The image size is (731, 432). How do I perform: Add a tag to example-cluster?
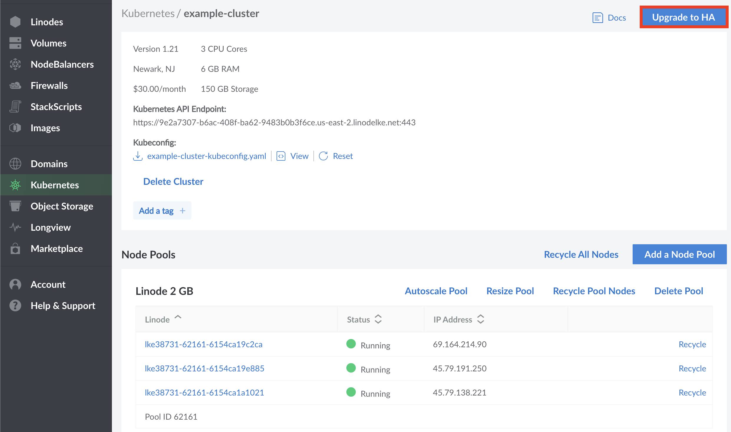tap(162, 210)
